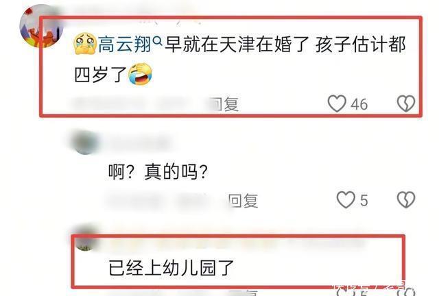Click 回复 under "啊？真的吗？"
439x296 pixels.
click(x=243, y=201)
